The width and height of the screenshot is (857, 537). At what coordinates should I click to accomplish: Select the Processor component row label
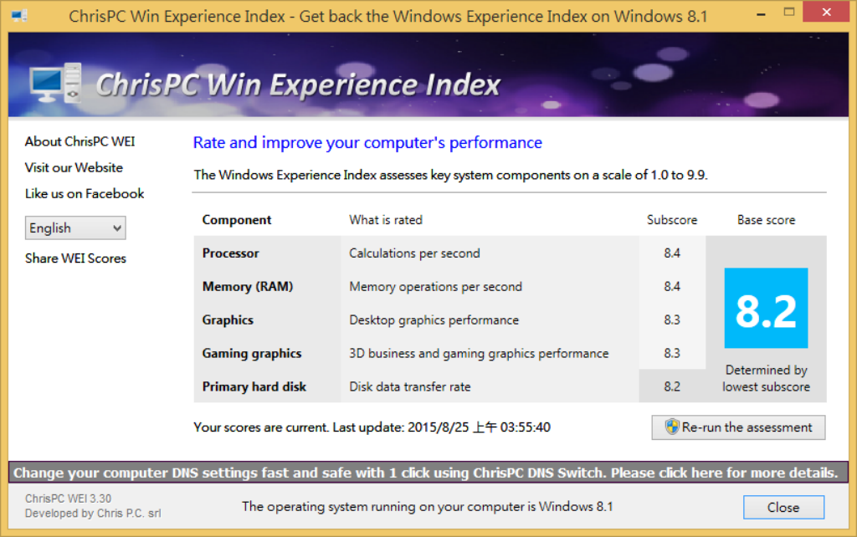tap(231, 253)
